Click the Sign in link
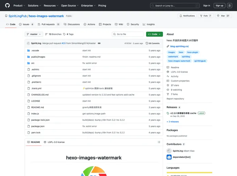The image size is (237, 176). (207, 5)
